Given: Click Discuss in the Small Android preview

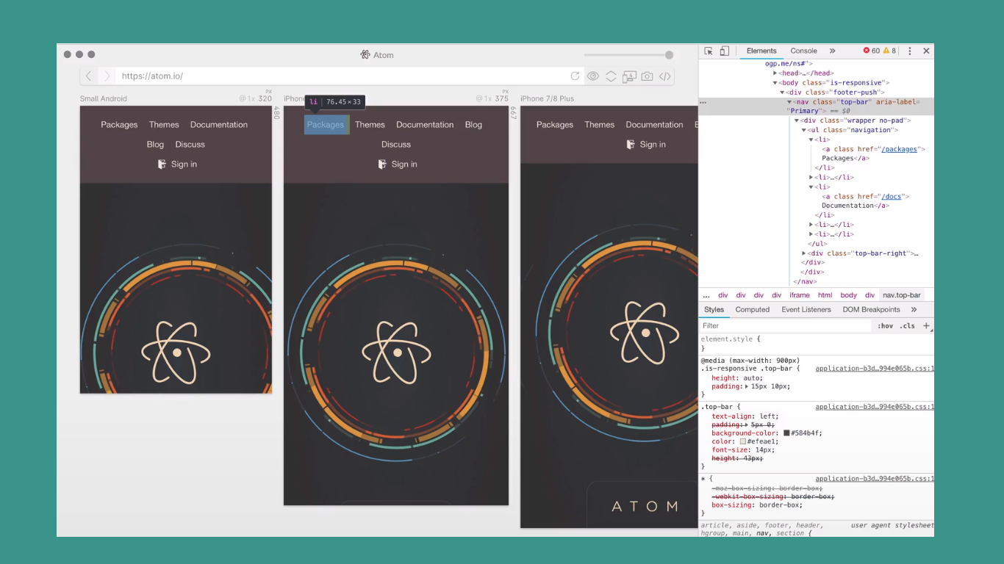Looking at the screenshot, I should [190, 145].
